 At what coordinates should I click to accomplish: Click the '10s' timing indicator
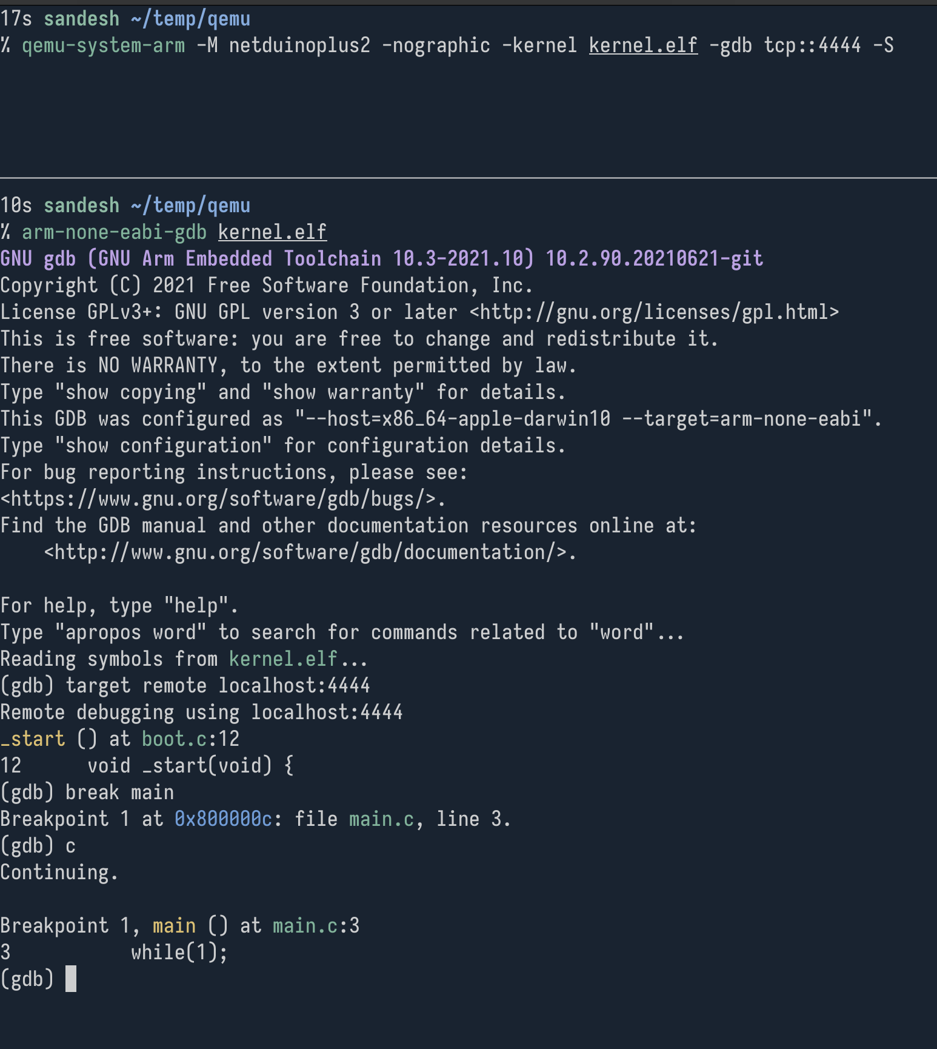(16, 206)
